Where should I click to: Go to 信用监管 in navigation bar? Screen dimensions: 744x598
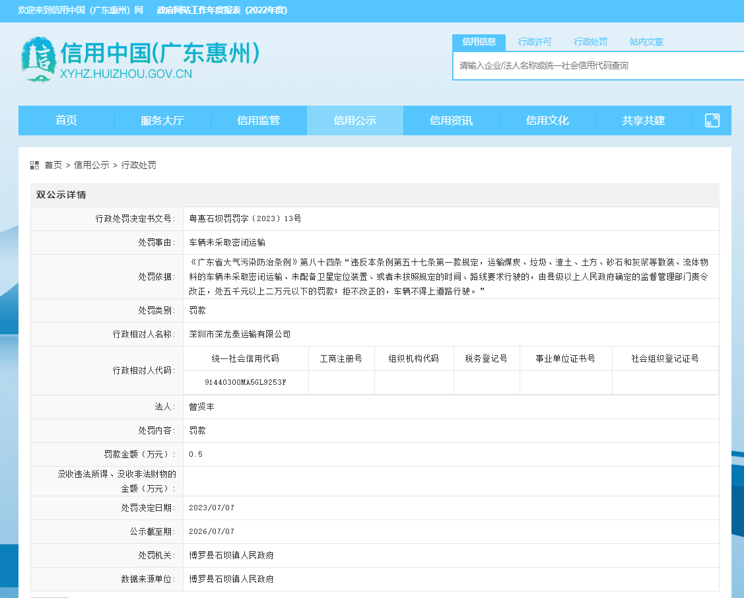pos(259,120)
